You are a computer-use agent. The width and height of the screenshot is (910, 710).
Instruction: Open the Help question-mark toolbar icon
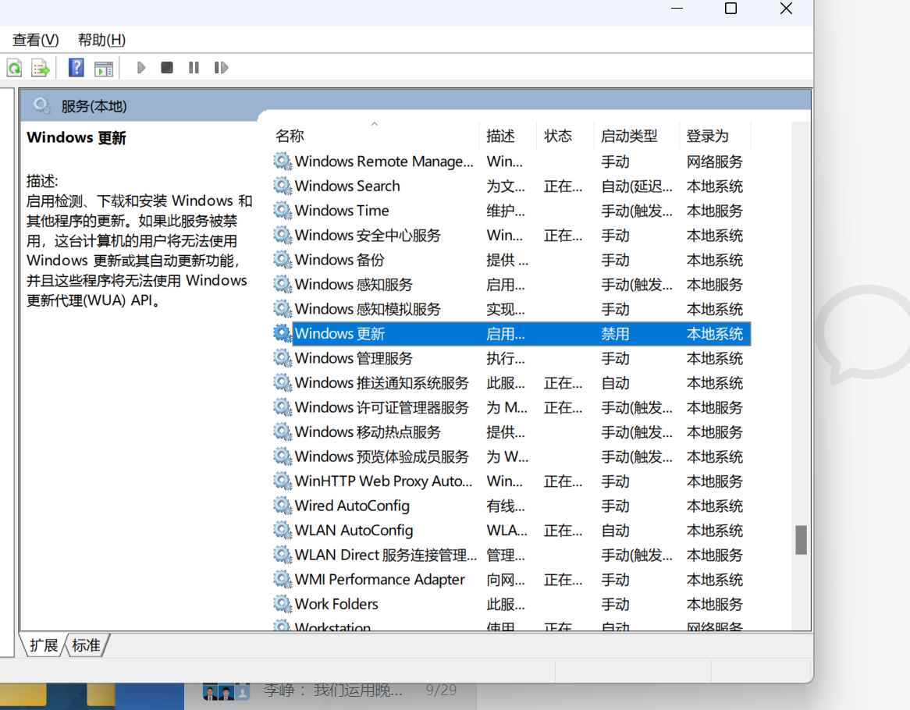76,68
